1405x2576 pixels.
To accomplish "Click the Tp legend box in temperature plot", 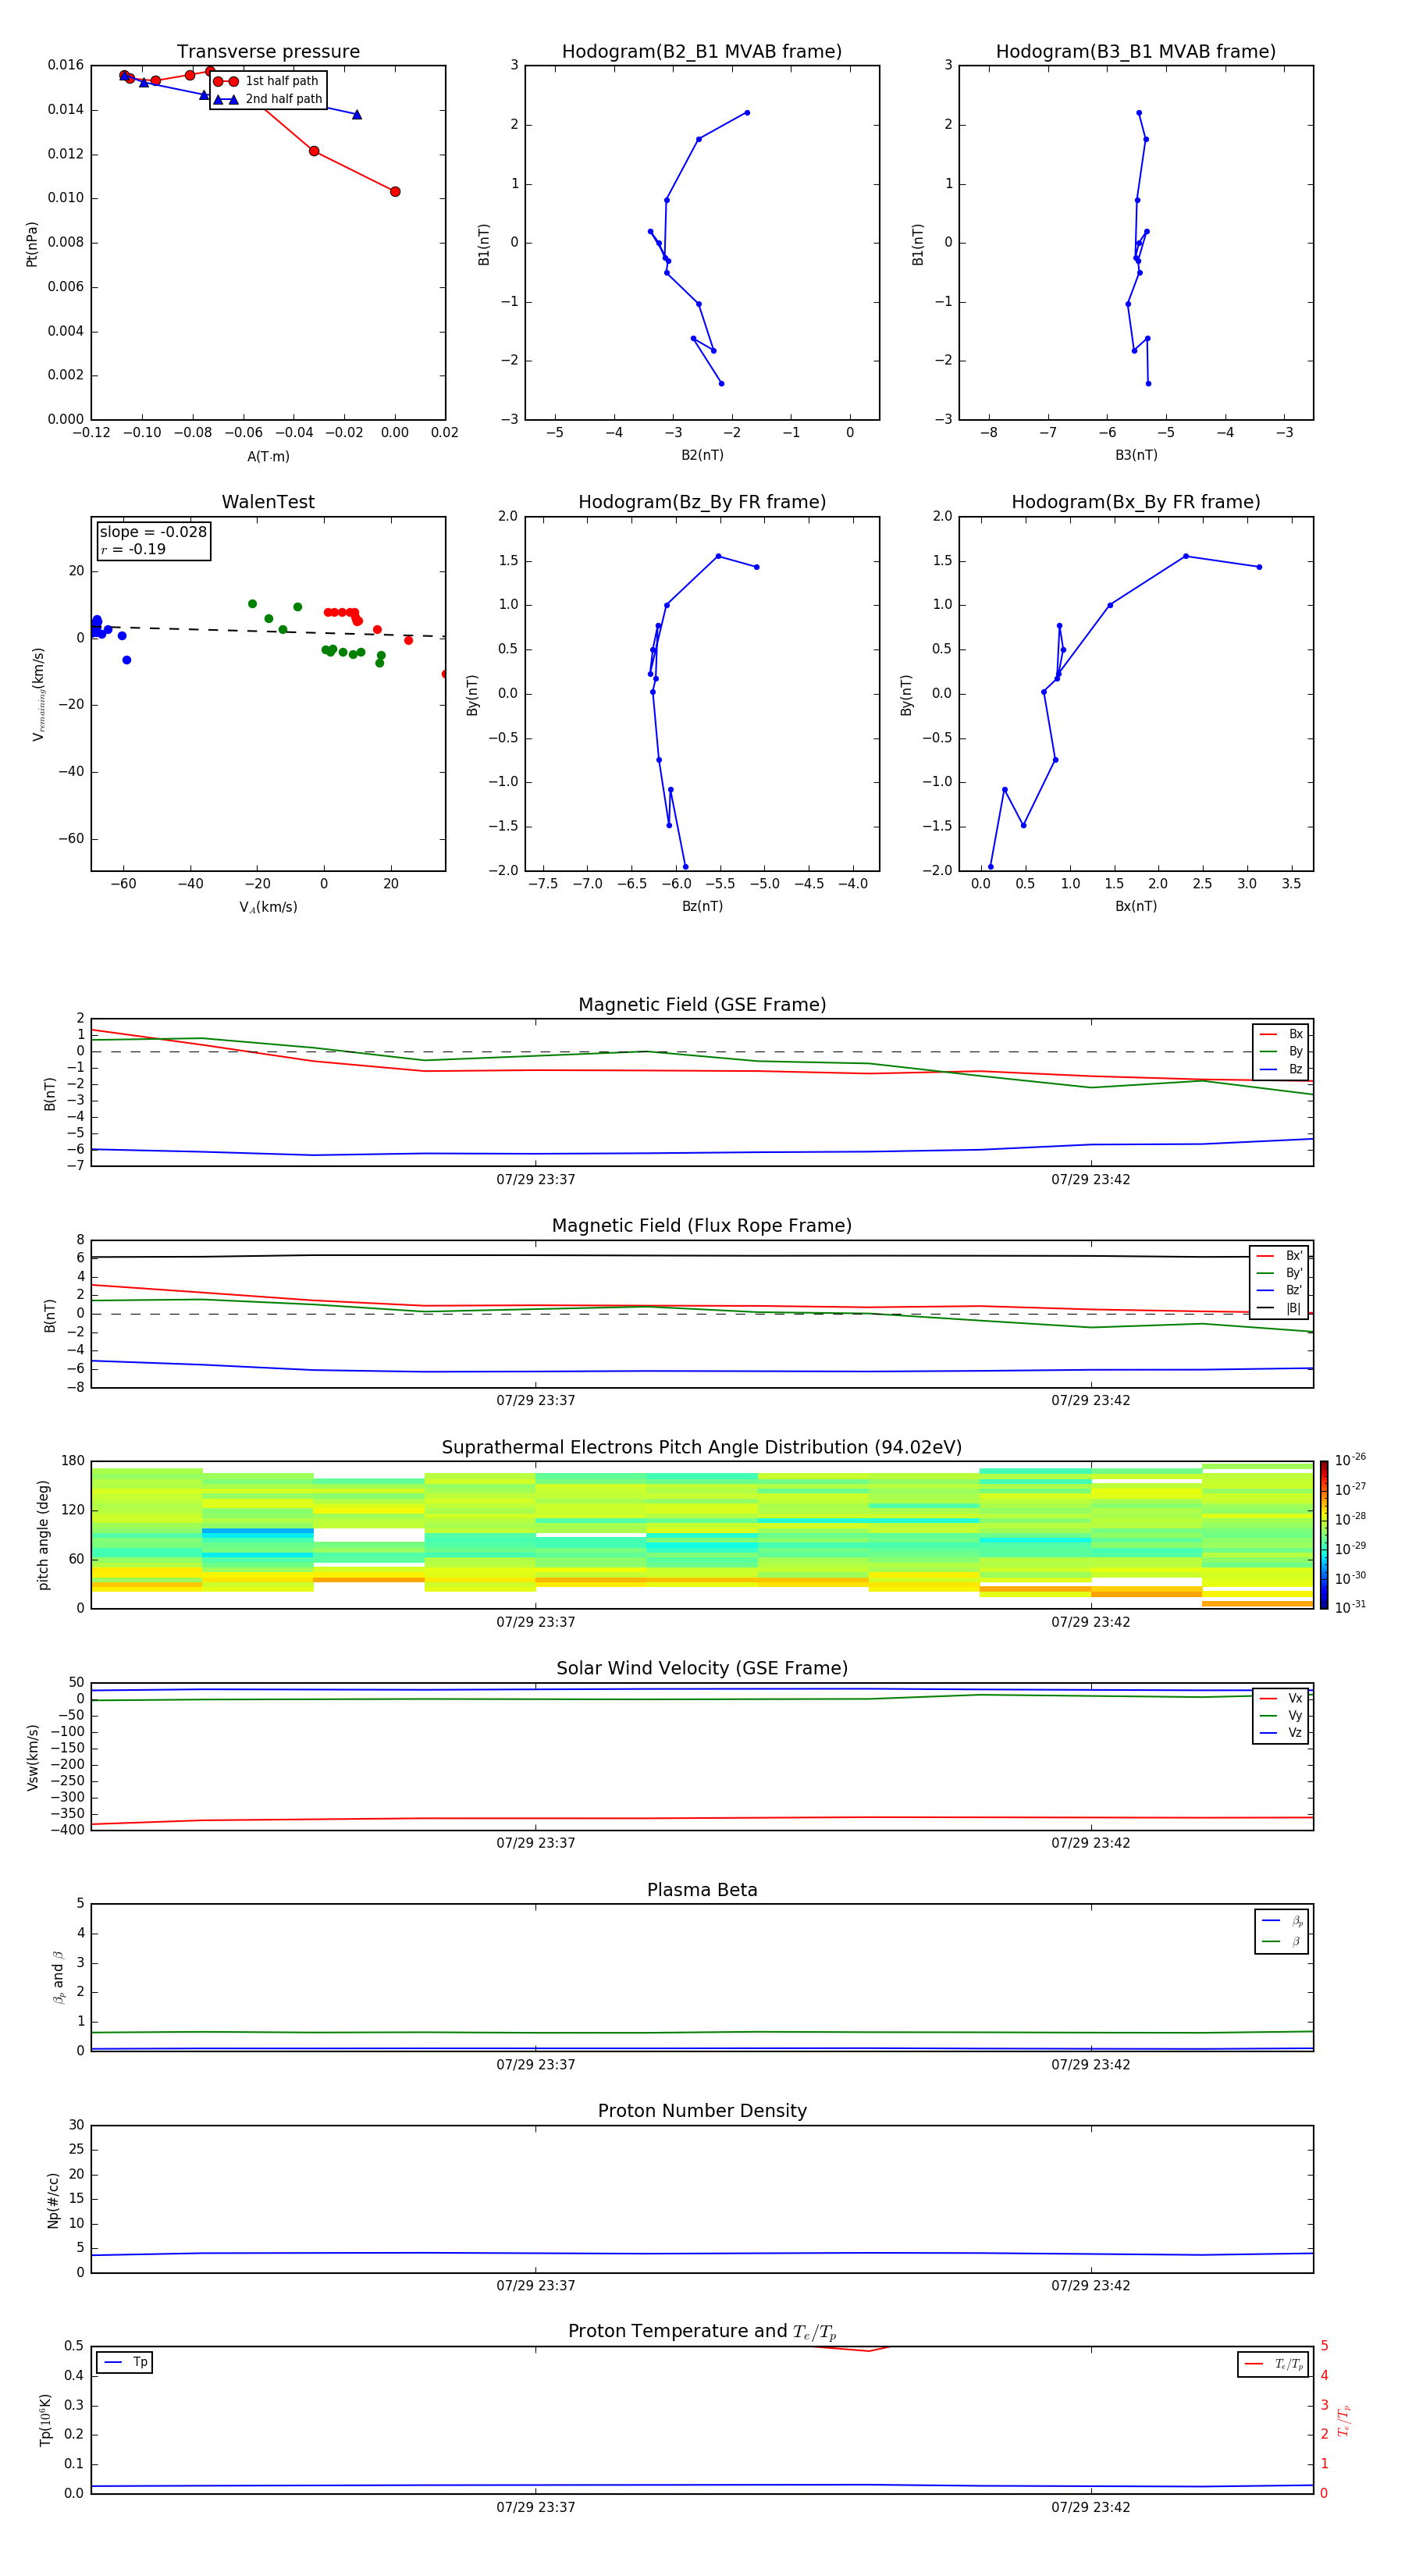I will 124,2362.
